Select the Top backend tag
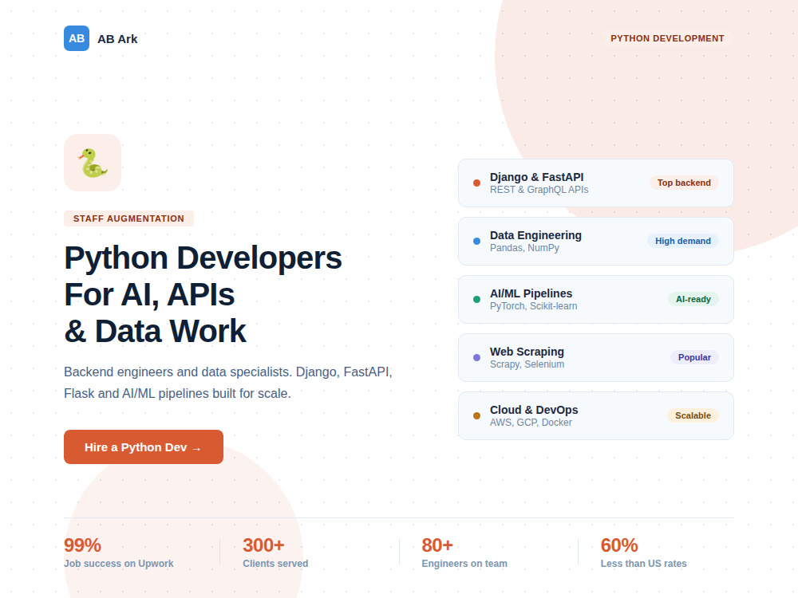Screen dimensions: 798x598 point(684,183)
